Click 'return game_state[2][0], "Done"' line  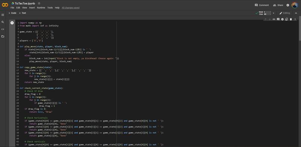48,136
